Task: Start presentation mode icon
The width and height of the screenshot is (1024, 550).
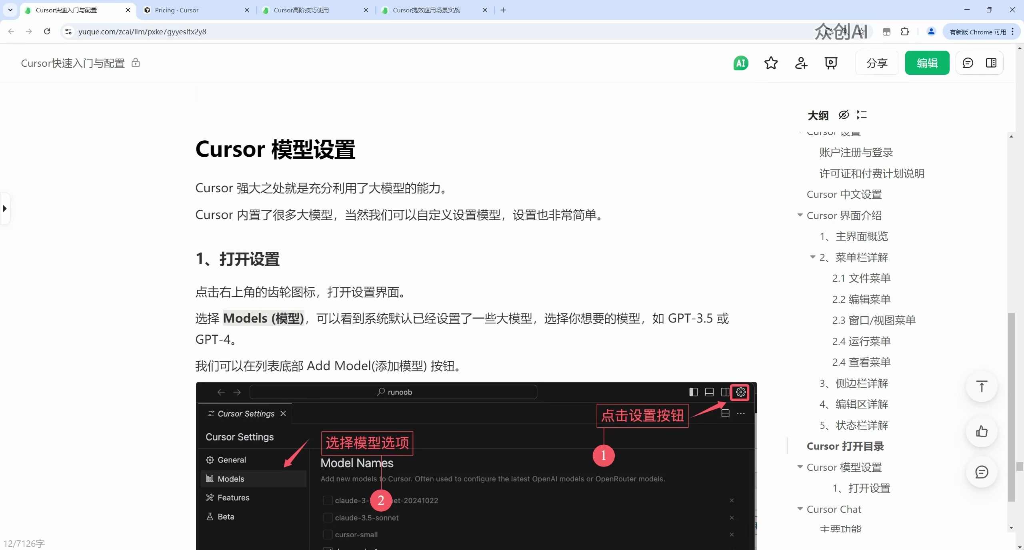Action: (x=831, y=63)
